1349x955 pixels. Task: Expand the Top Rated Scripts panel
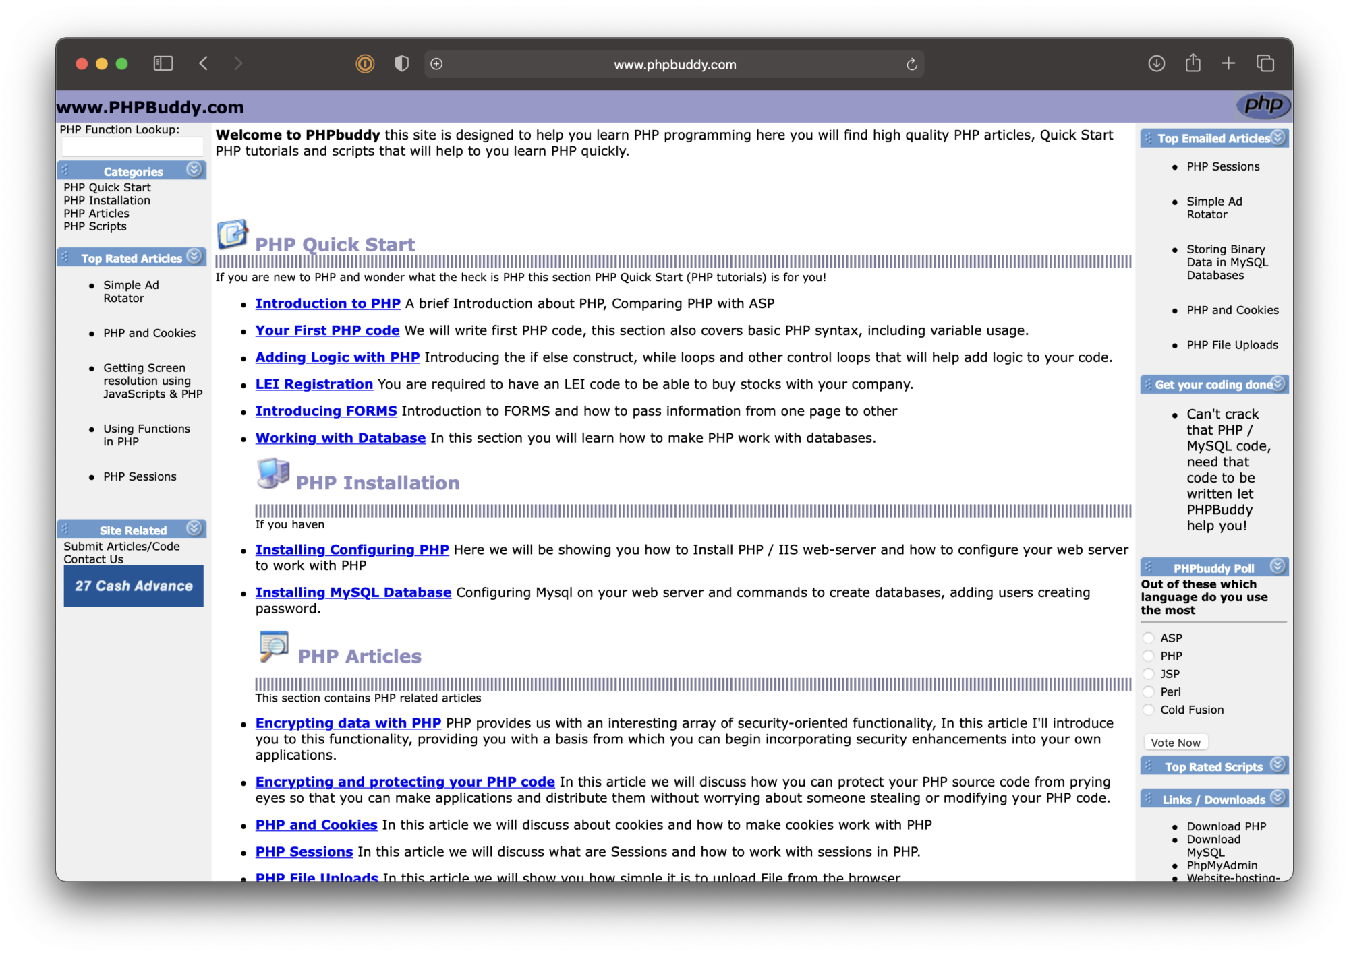click(1277, 764)
